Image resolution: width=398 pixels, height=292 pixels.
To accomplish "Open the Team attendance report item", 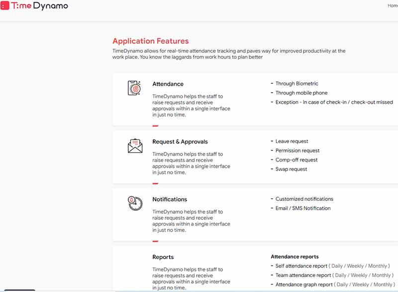I will (x=303, y=275).
